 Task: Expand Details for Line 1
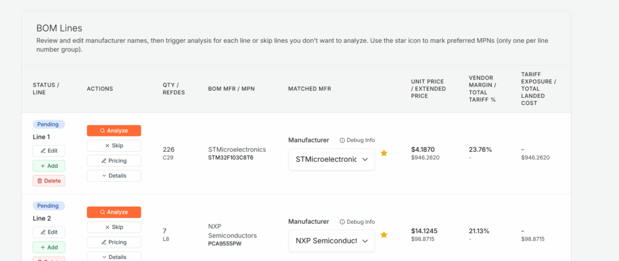point(114,176)
